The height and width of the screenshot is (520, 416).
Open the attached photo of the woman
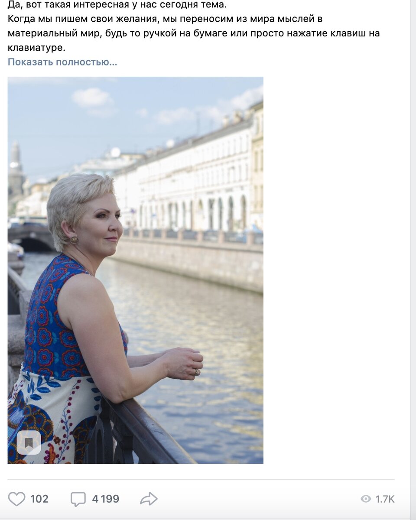pos(135,270)
